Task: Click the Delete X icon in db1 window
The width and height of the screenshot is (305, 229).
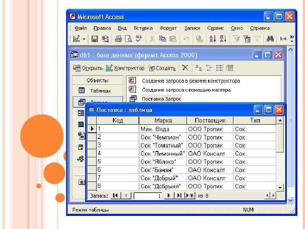Action: click(185, 68)
